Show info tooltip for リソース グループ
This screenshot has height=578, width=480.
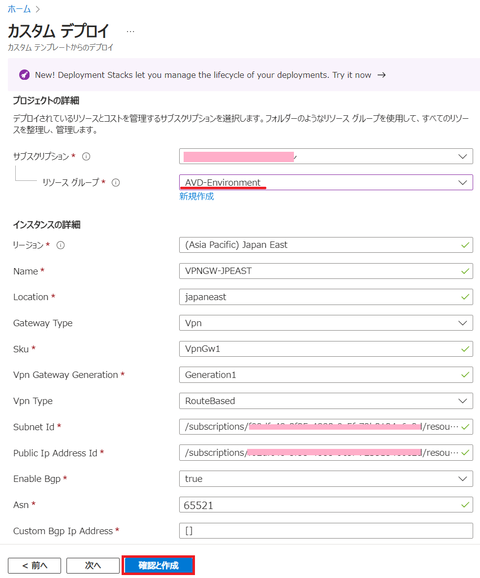point(116,182)
